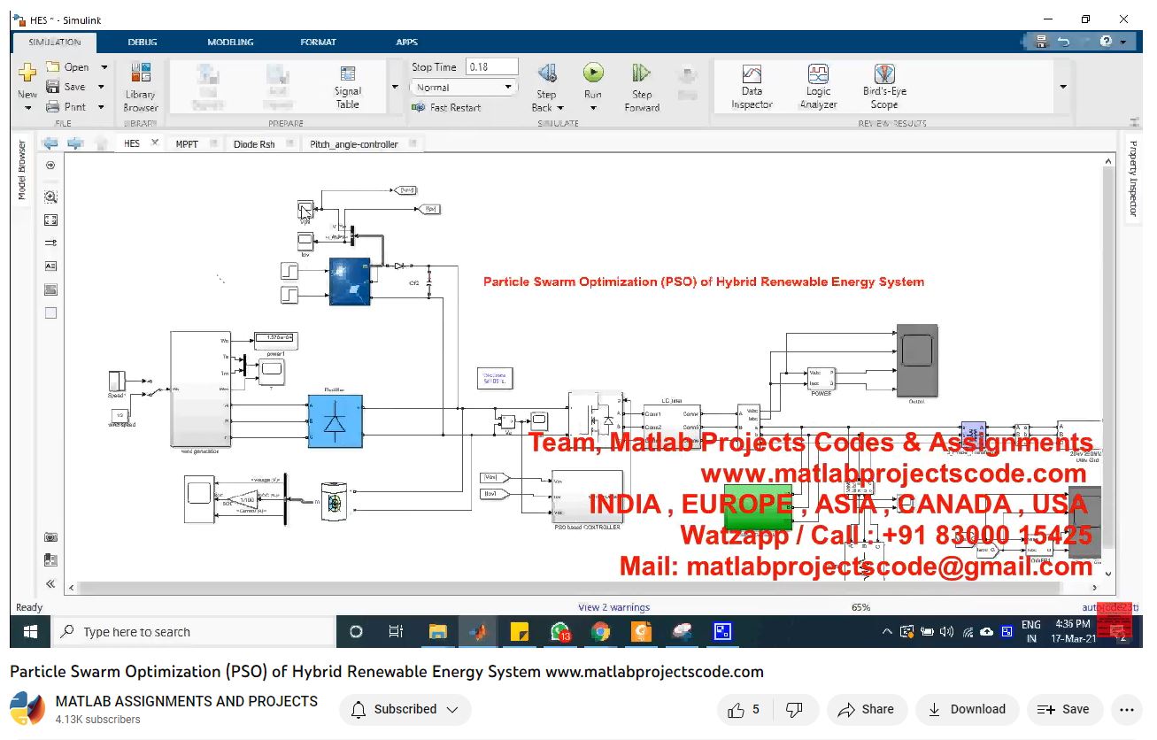Screen dimensions: 1157x740
Task: Open the Normal simulation mode dropdown
Action: [x=463, y=87]
